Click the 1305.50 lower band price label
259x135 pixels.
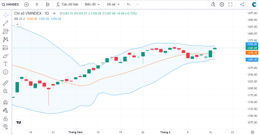pyautogui.click(x=252, y=59)
